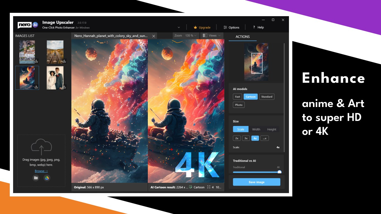Set scale factor to 4x
The image size is (381, 214).
coord(255,138)
